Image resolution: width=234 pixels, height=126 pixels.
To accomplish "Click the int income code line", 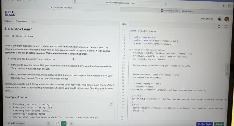I will pyautogui.click(x=147, y=77).
